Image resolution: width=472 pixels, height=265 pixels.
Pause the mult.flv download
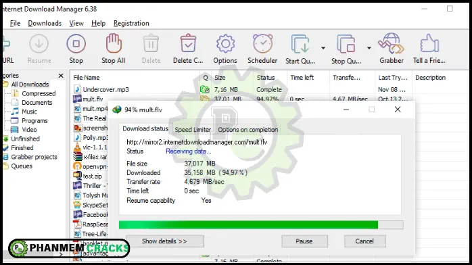tap(304, 241)
